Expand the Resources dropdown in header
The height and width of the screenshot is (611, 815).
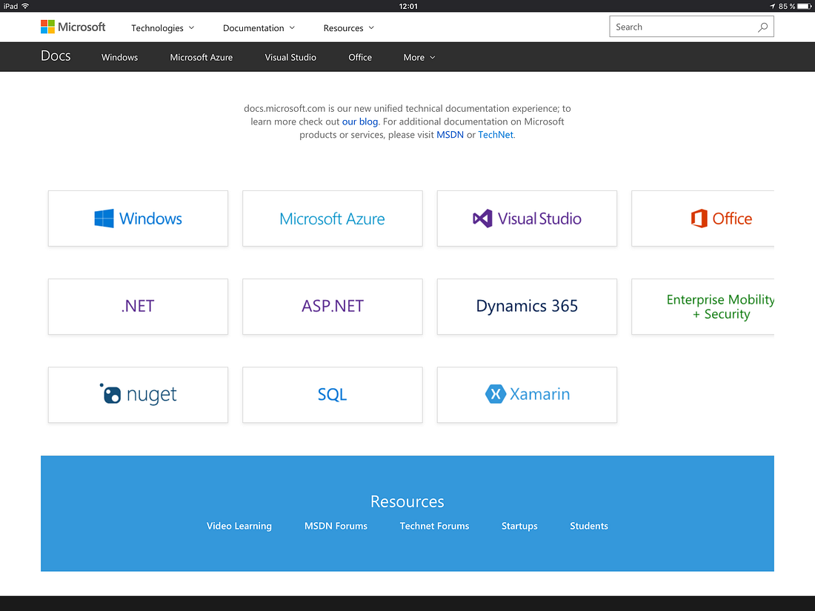pyautogui.click(x=349, y=28)
